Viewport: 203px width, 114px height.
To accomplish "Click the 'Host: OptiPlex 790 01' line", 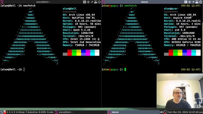I will click(79, 18).
